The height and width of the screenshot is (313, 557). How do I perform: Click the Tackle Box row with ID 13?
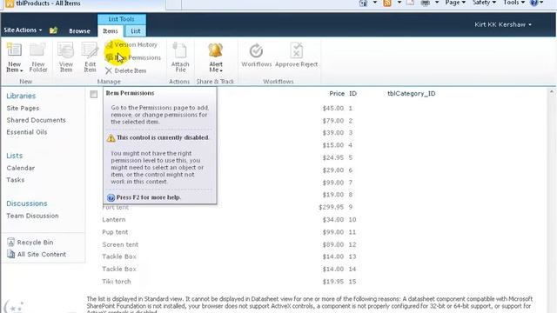(119, 256)
